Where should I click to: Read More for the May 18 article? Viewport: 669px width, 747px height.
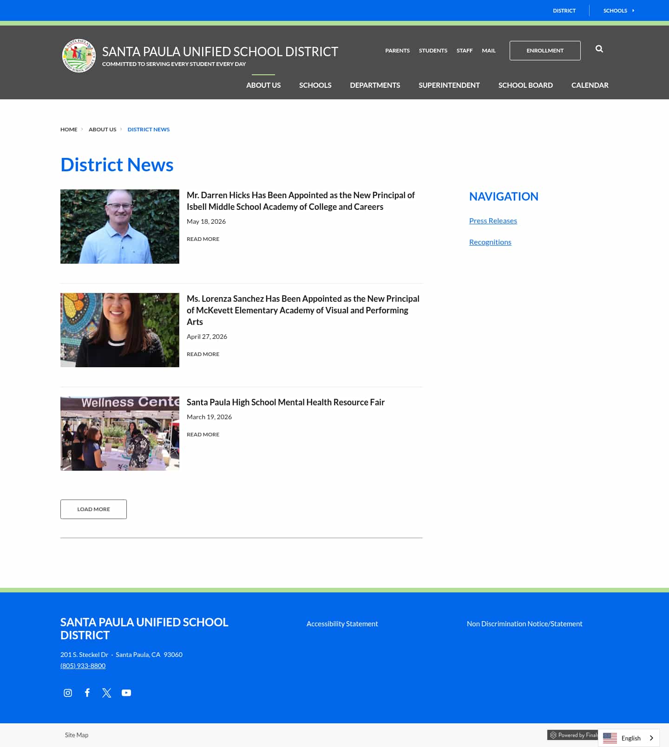point(203,239)
